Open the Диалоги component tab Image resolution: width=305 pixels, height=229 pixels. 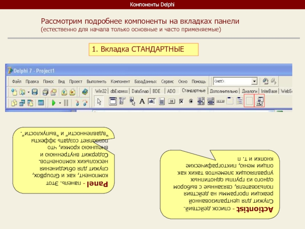point(250,91)
